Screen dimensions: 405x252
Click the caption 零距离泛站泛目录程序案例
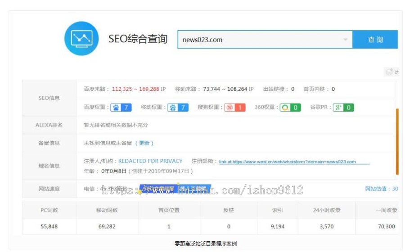coord(206,243)
